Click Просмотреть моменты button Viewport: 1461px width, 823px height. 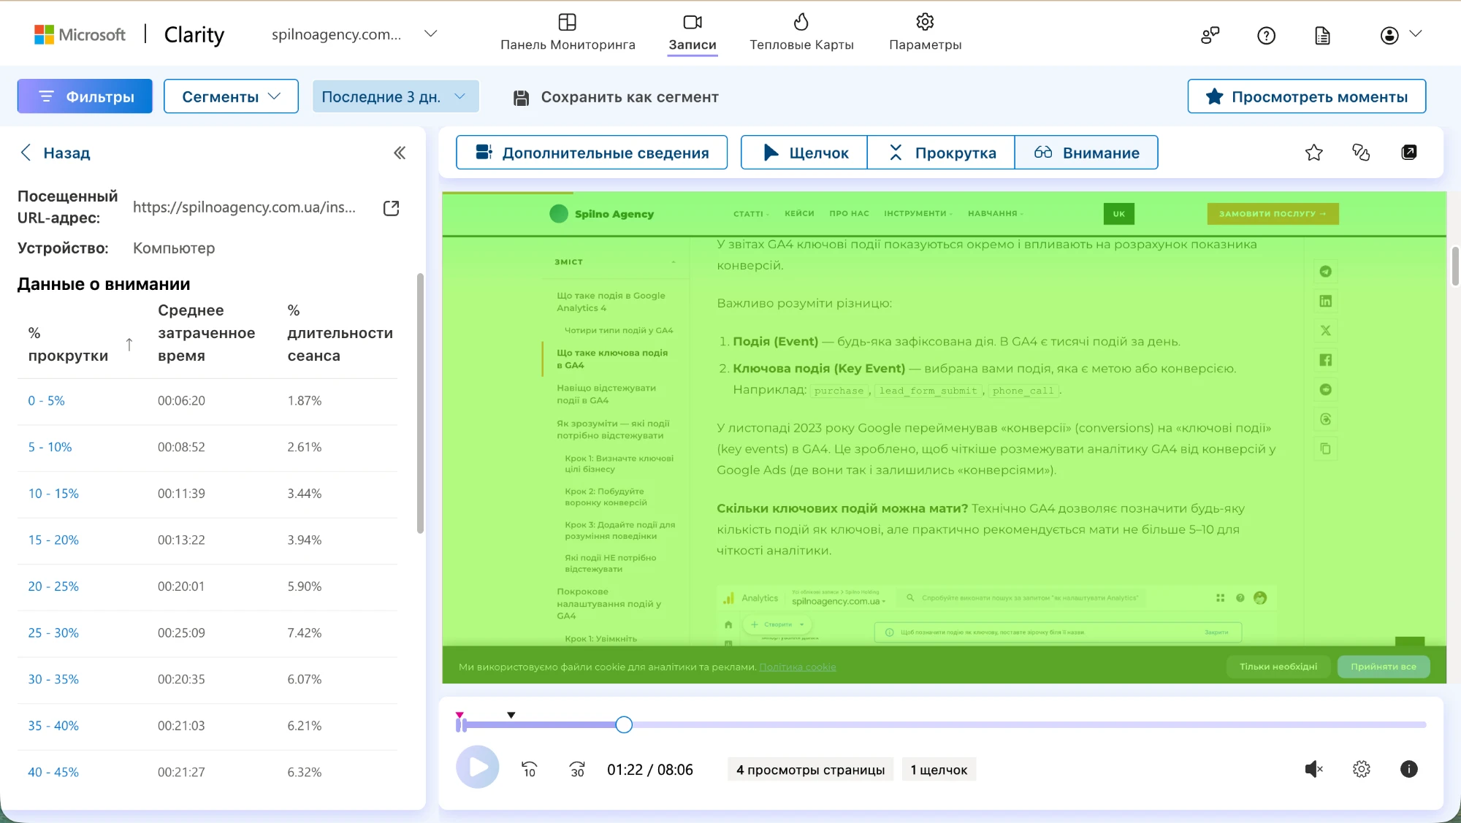(x=1306, y=96)
